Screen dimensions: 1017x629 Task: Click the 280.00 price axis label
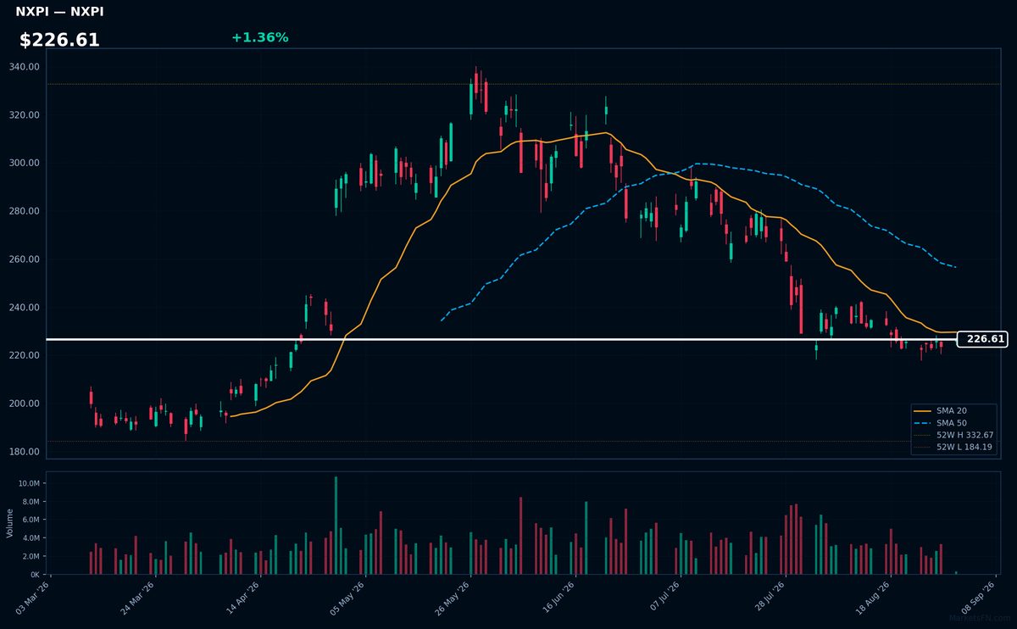(x=25, y=211)
